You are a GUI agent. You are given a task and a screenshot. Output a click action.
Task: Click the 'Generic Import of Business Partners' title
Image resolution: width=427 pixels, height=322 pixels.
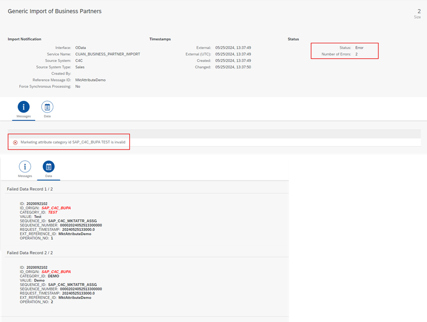coord(54,11)
